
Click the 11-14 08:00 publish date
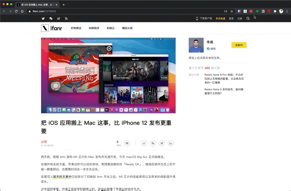tap(47, 145)
